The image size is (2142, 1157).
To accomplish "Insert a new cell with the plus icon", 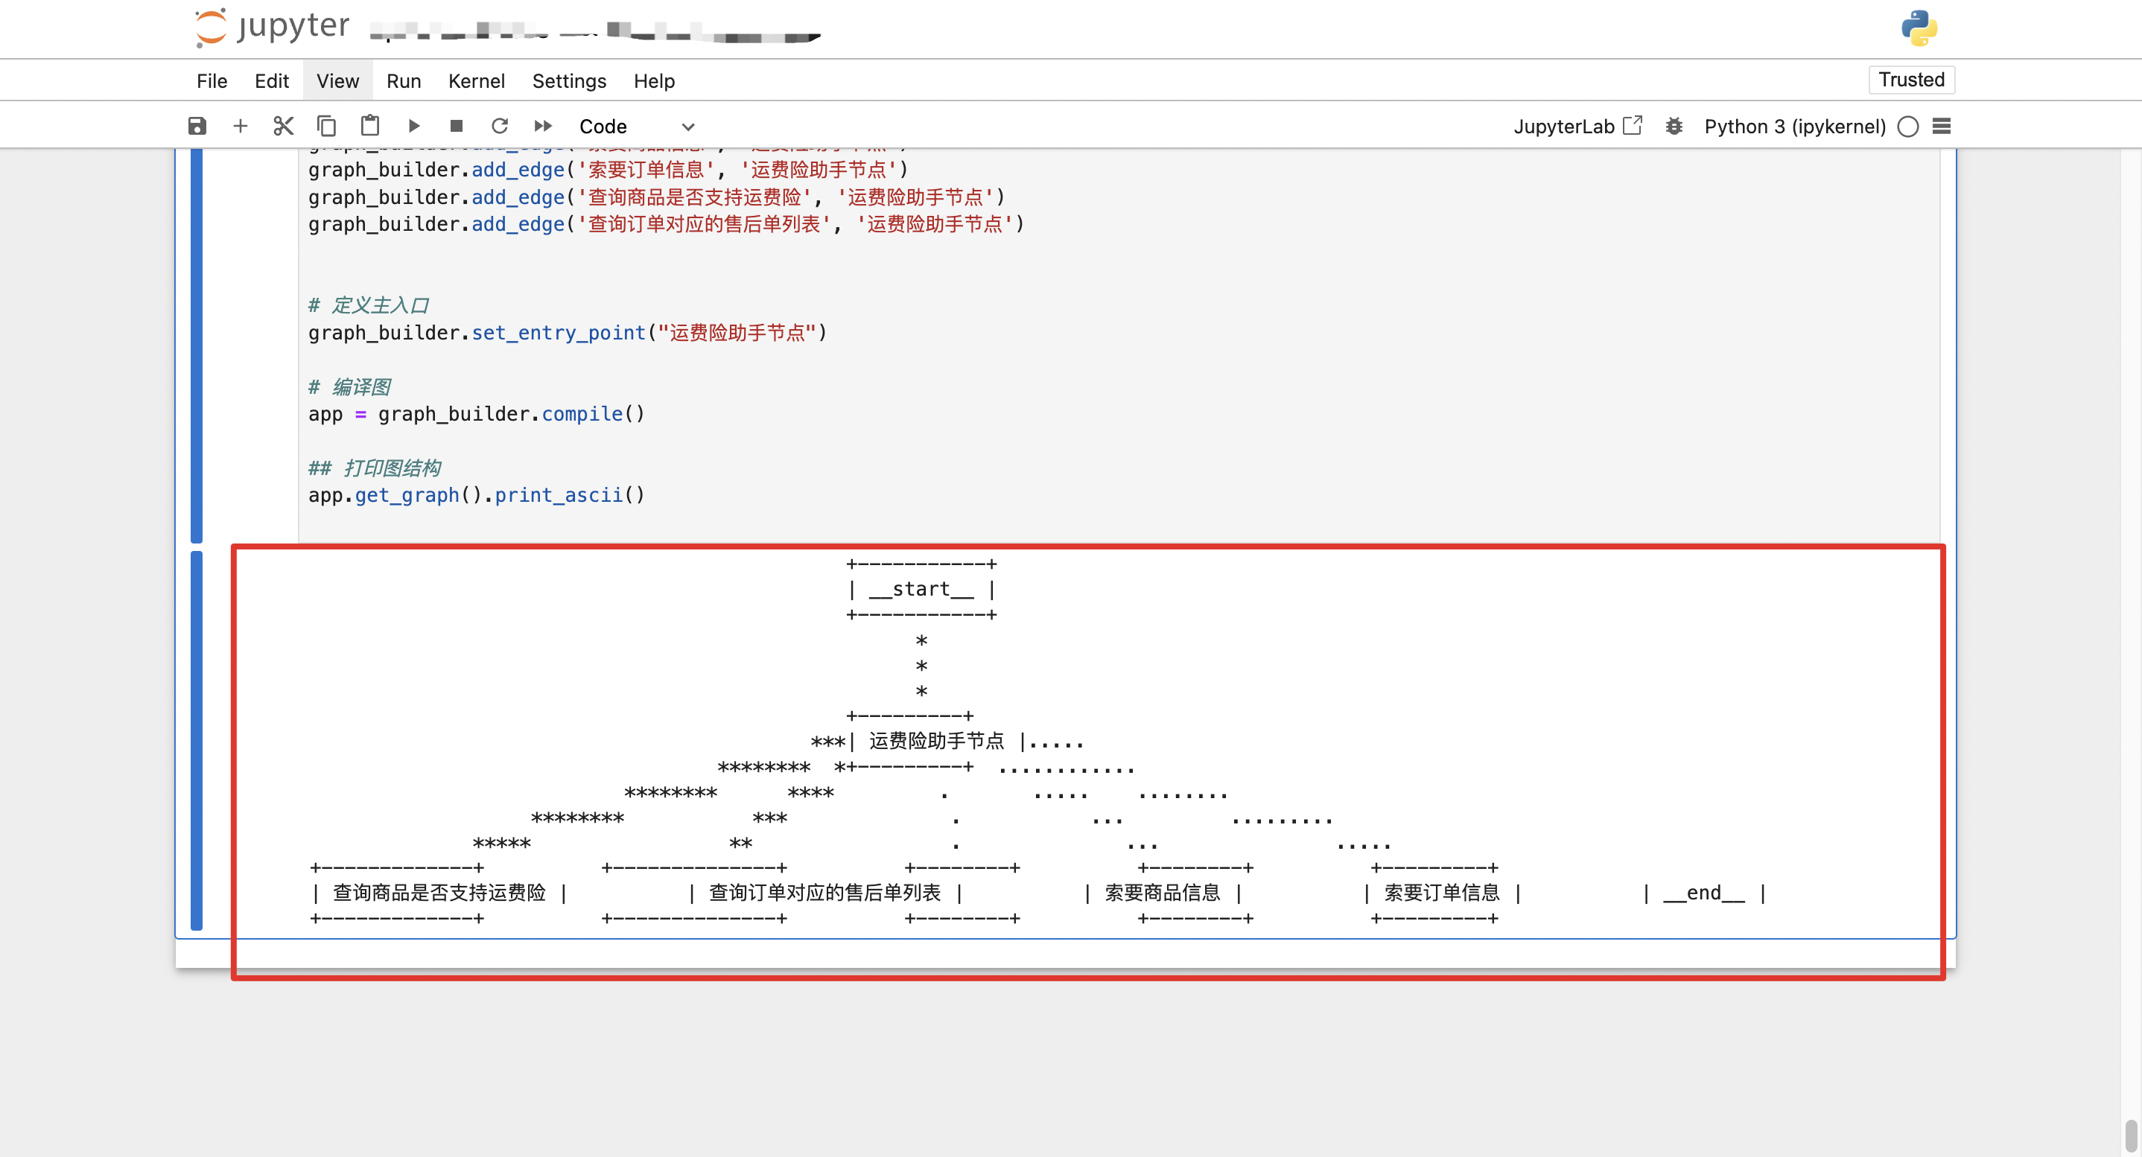I will [241, 127].
